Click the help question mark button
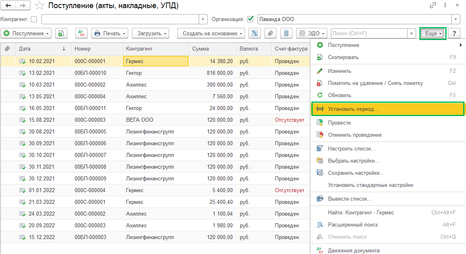 454,34
